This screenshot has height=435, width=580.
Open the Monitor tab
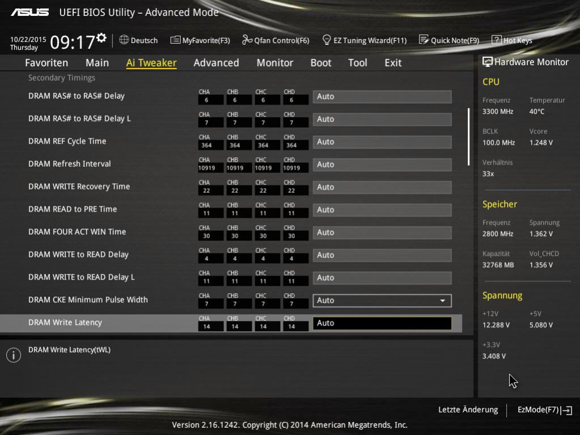[x=275, y=63]
